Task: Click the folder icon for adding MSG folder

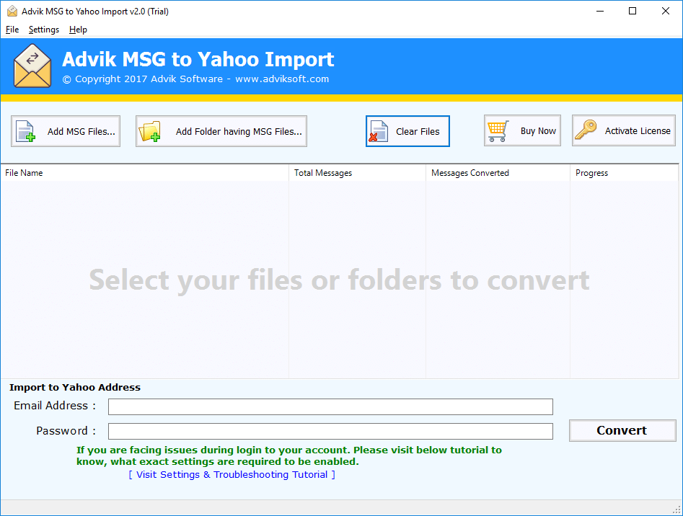Action: (x=149, y=131)
